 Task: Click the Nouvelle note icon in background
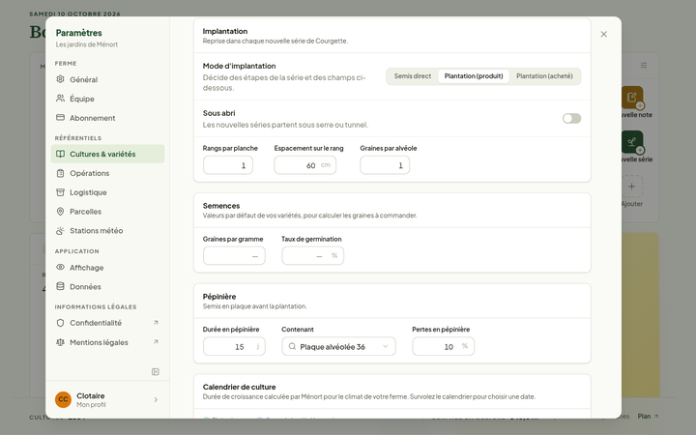(632, 98)
